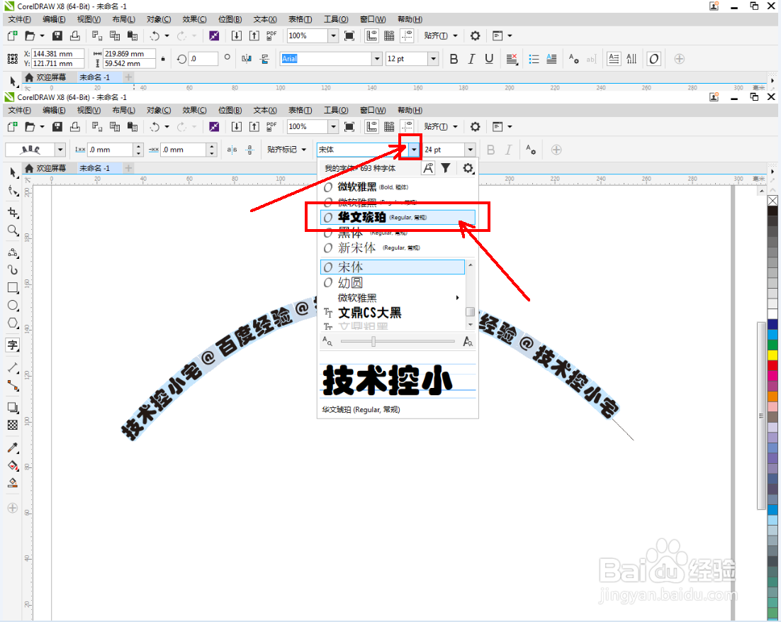Select the Ellipse tool
Image resolution: width=781 pixels, height=622 pixels.
point(11,305)
